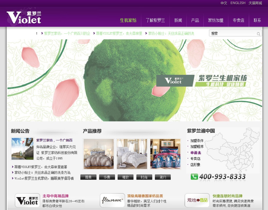
Task: Switch language to ENGLISH
Action: (x=238, y=3)
